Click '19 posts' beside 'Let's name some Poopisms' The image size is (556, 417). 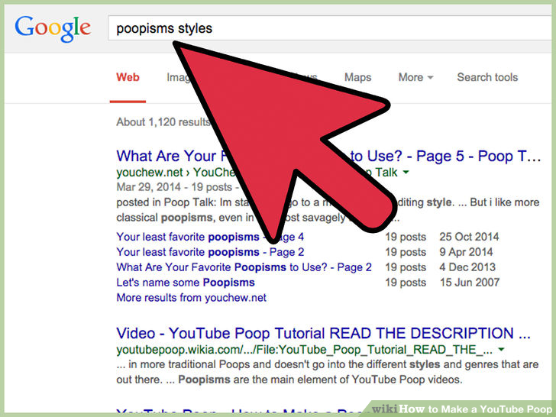pyautogui.click(x=406, y=283)
